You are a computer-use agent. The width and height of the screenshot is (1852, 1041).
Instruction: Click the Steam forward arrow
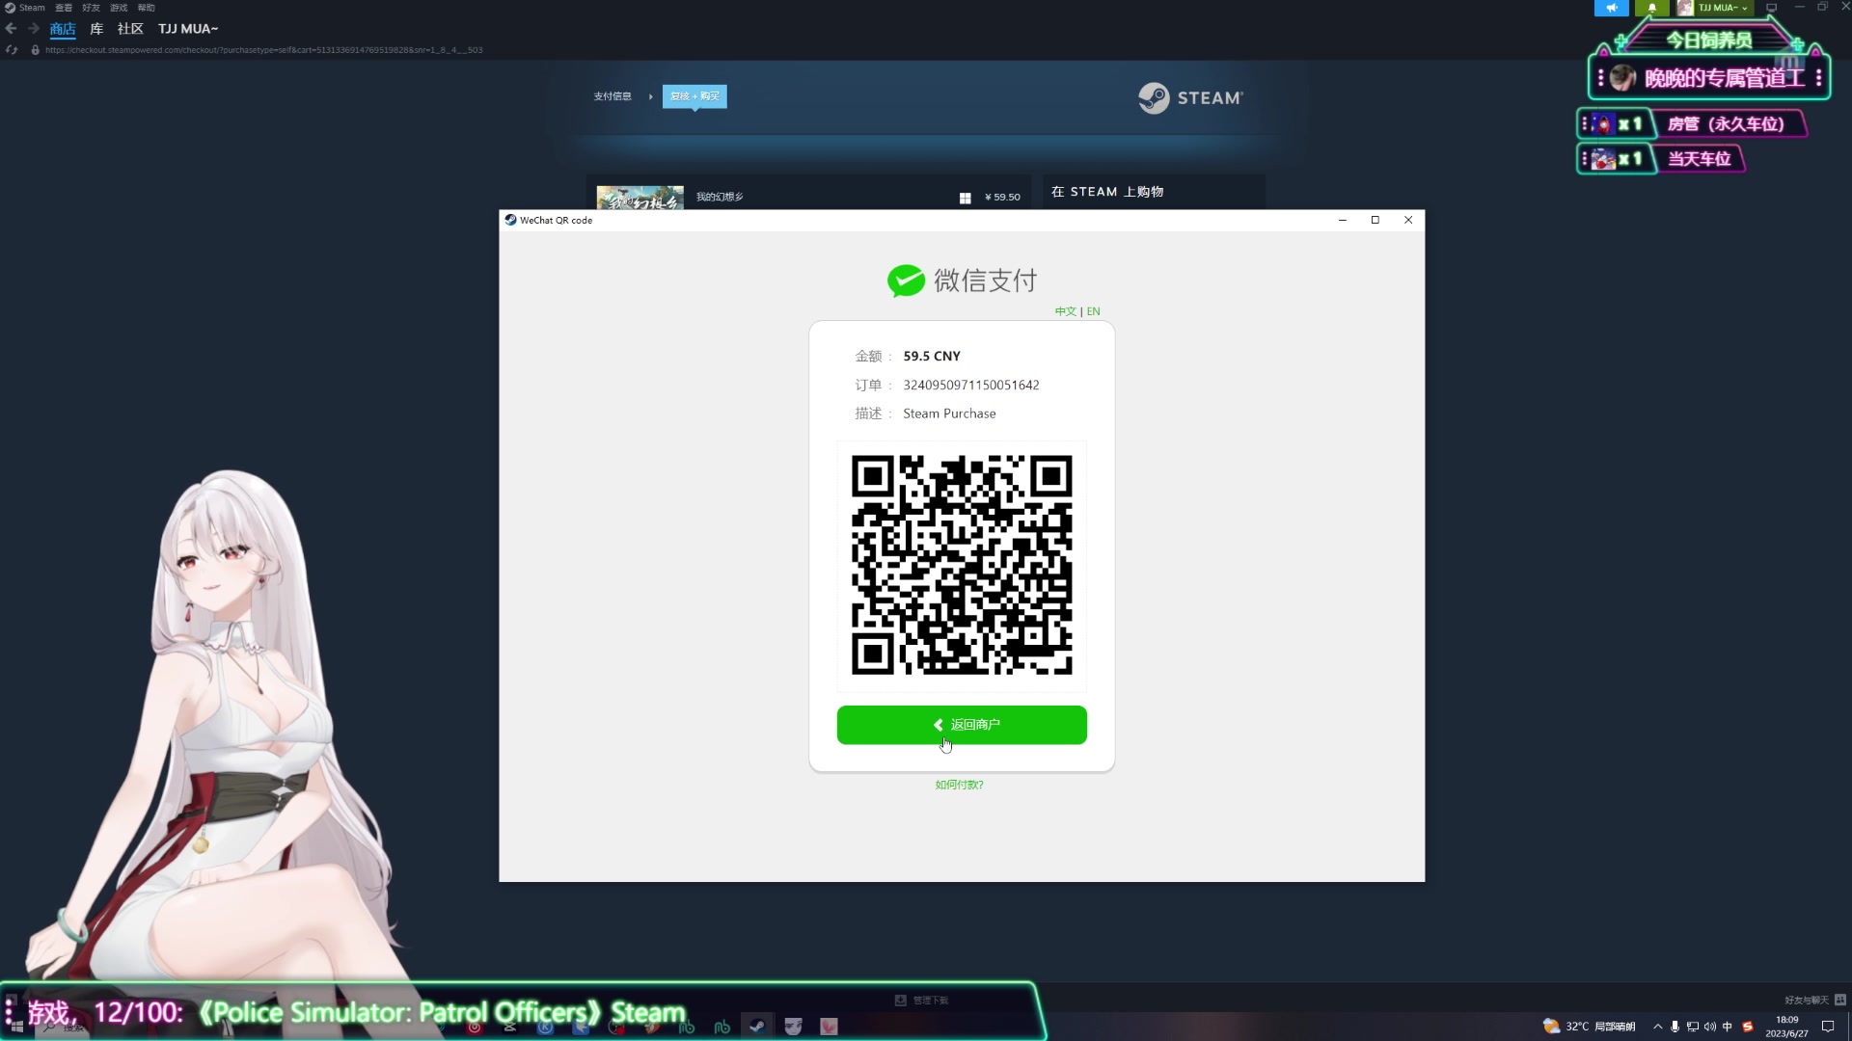pyautogui.click(x=34, y=29)
